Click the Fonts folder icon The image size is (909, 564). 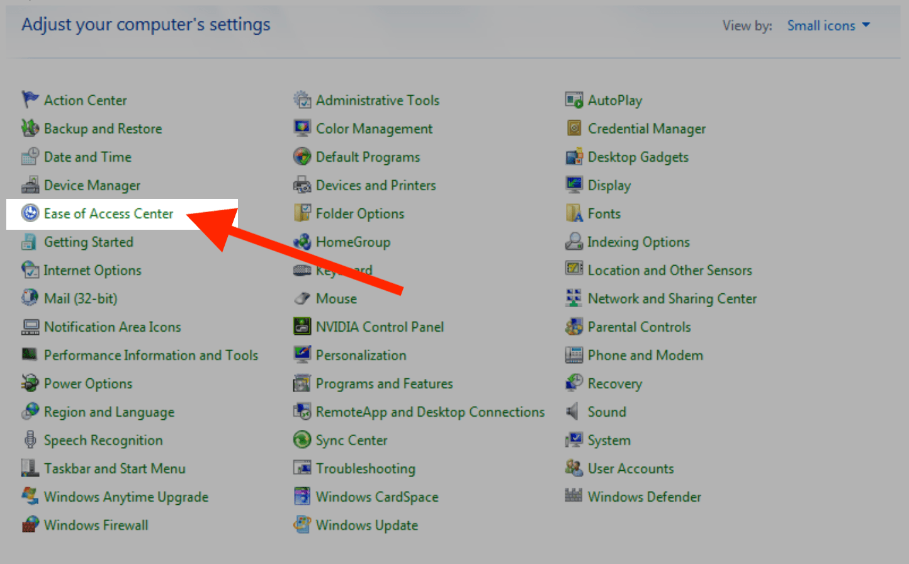coord(574,213)
